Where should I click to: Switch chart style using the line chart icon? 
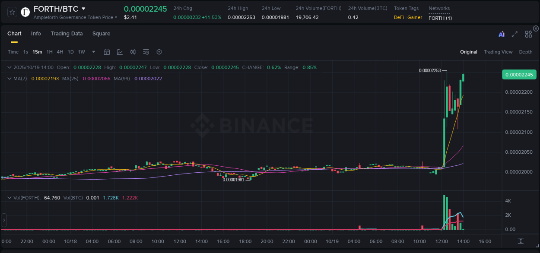pos(120,52)
